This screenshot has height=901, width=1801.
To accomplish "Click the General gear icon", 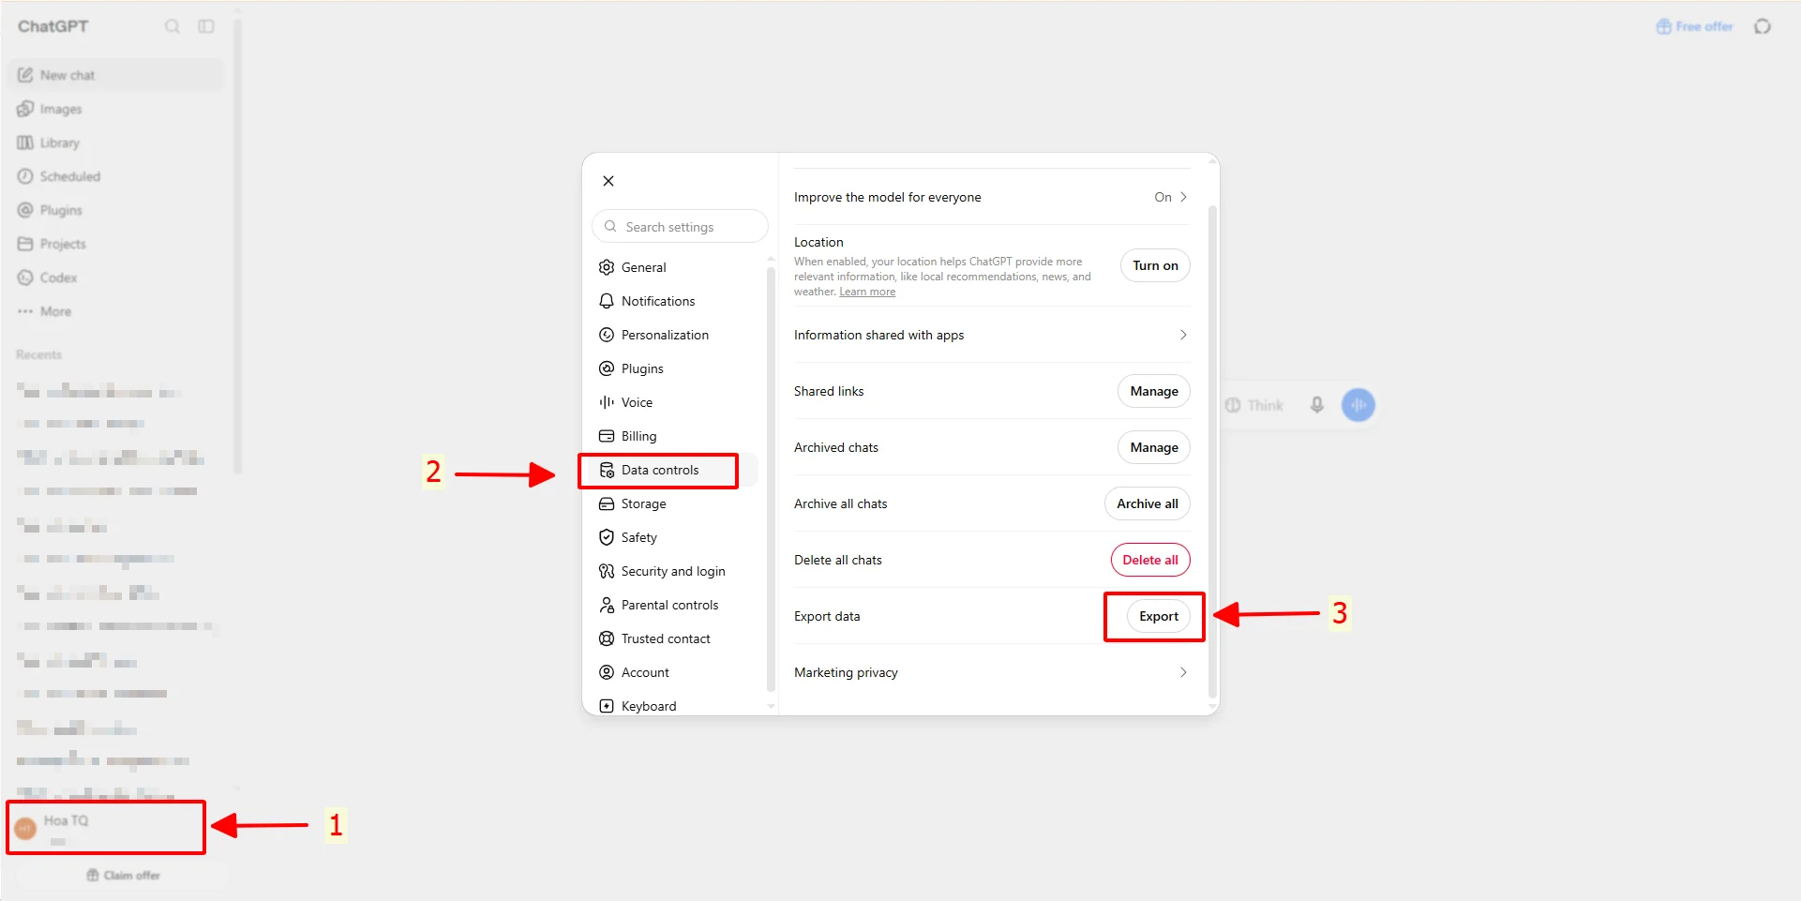I will click(607, 267).
